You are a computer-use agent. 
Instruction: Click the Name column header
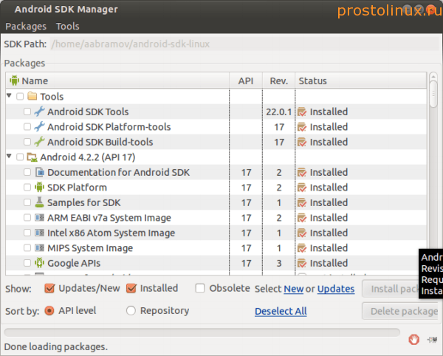pyautogui.click(x=117, y=81)
